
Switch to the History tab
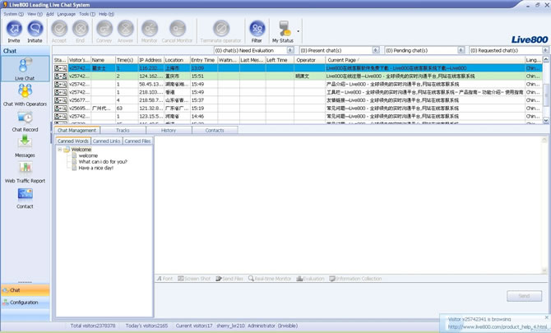(169, 130)
